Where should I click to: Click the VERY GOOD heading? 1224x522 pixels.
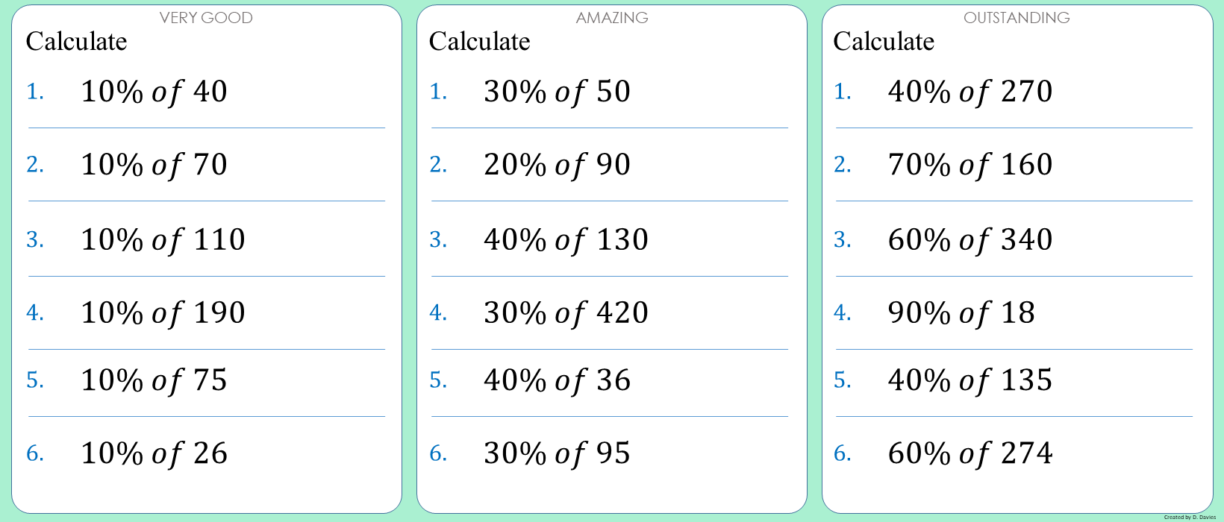206,18
